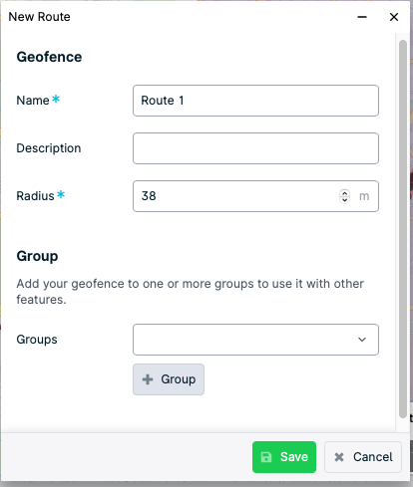Viewport: 413px width, 487px height.
Task: Click the dialog's vertical scrollbar
Action: [403, 229]
